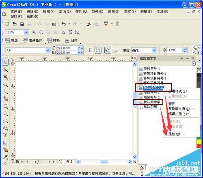Viewport: 203px width, 178px height.
Task: Click the page width 297.0 mm field
Action: pyautogui.click(x=67, y=48)
